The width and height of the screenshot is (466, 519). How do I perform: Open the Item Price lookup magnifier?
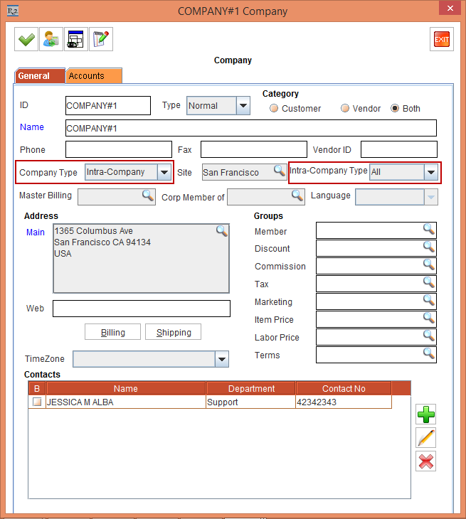click(429, 318)
